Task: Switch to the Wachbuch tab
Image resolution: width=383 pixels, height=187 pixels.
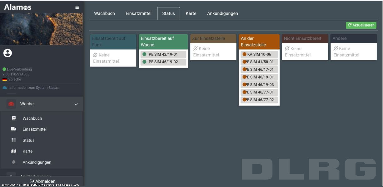Action: point(104,13)
